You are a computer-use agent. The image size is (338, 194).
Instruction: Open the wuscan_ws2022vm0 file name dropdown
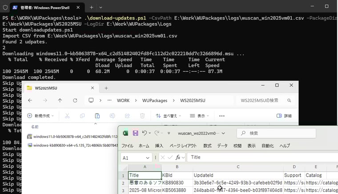coord(223,133)
